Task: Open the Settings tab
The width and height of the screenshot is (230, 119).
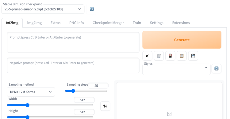Action: pos(156,23)
